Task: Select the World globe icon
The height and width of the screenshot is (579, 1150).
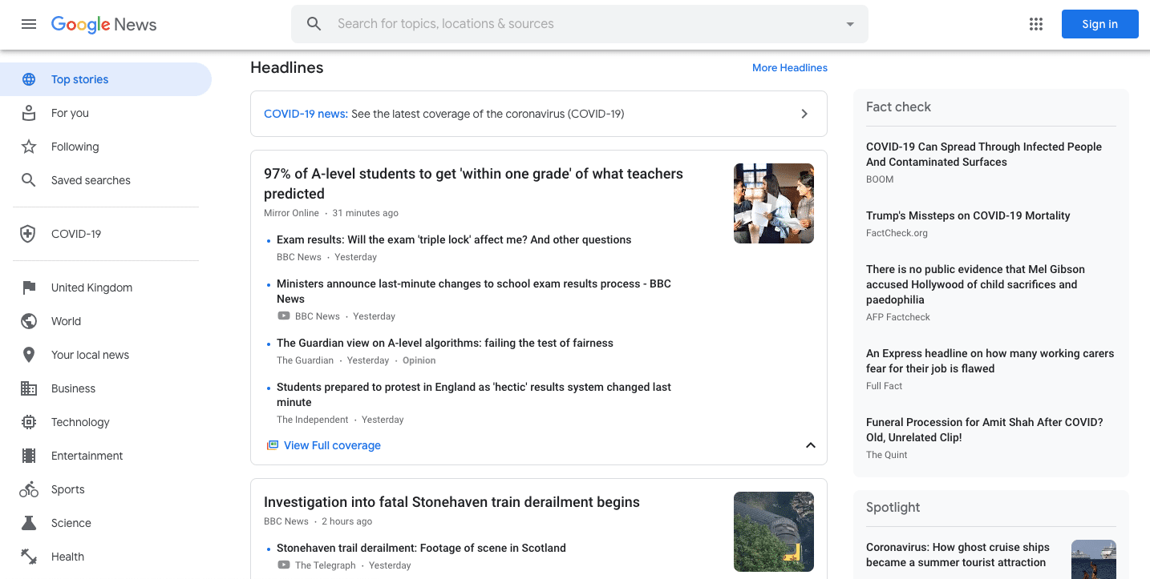Action: [x=29, y=321]
